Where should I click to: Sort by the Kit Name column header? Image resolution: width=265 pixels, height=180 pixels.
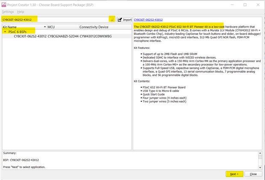coord(24,27)
